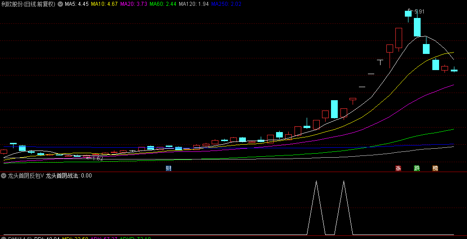Click the orange 榜 marker icon
The image size is (467, 239).
coord(435,168)
